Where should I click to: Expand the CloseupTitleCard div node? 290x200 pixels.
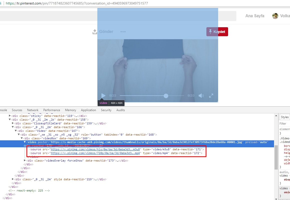pyautogui.click(x=13, y=123)
